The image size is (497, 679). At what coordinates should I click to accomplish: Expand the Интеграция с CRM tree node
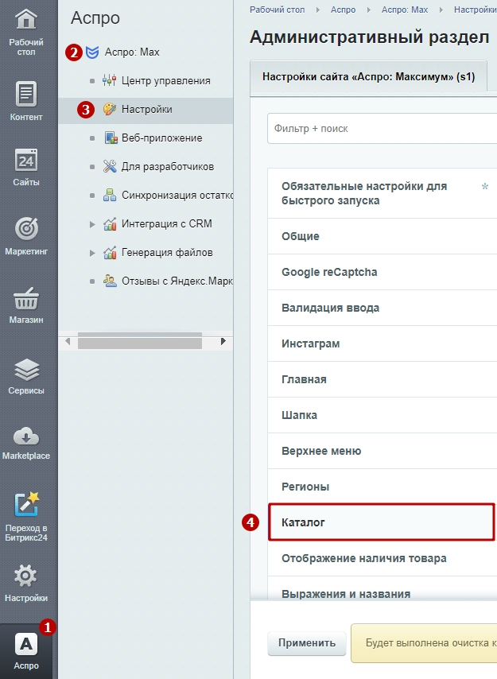click(x=91, y=224)
